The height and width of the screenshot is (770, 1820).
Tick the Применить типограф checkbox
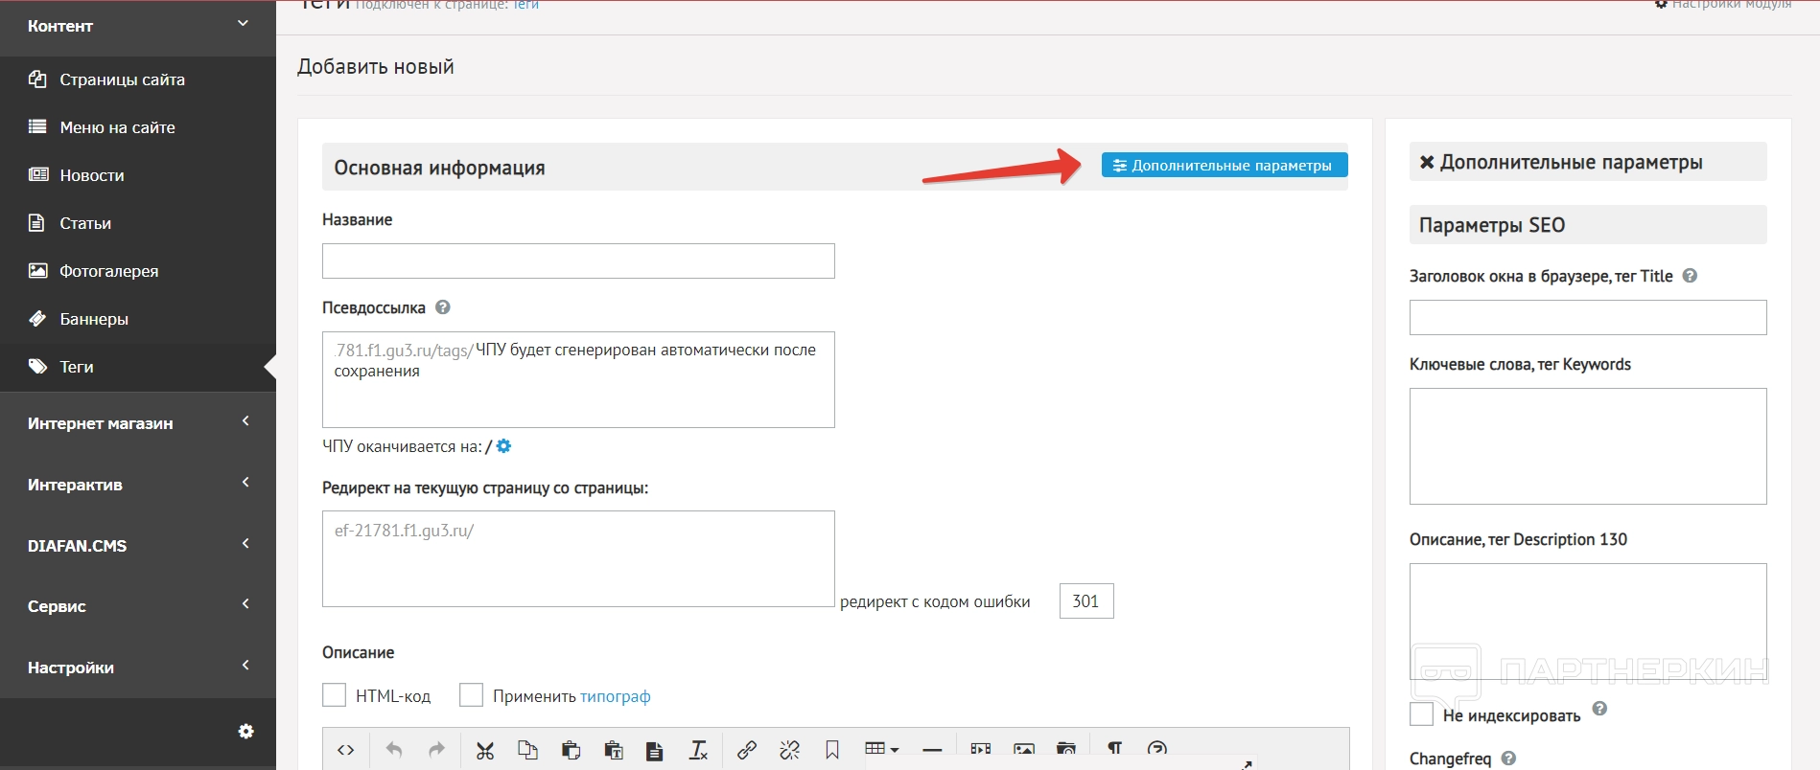(x=471, y=695)
